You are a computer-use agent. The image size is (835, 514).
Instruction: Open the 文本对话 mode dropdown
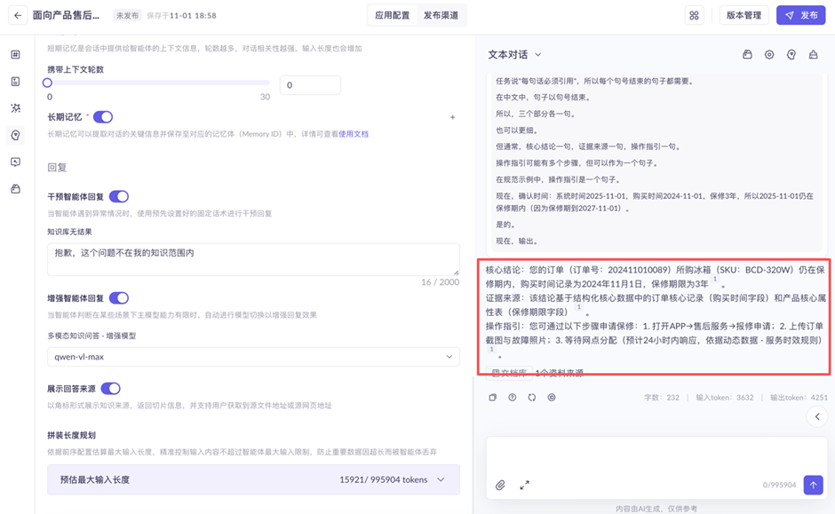coord(514,54)
